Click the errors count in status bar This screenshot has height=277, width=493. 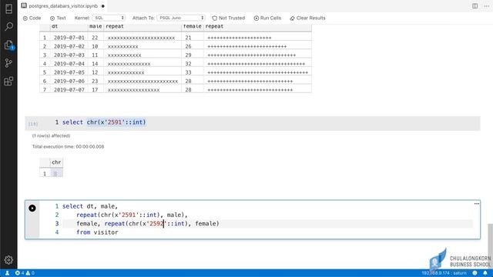(x=19, y=273)
